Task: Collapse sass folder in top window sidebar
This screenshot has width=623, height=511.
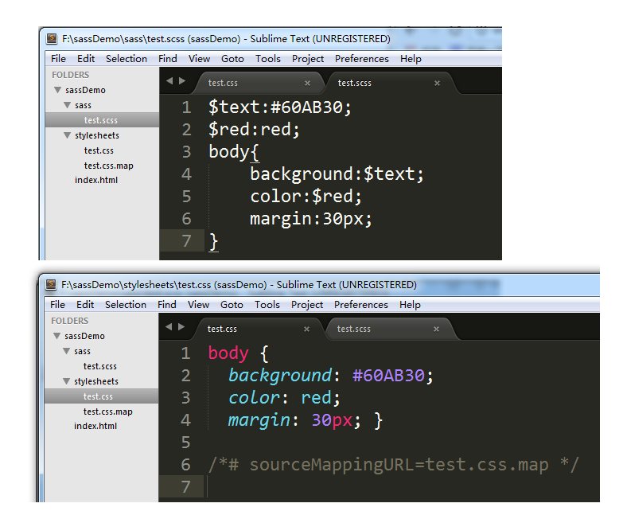Action: 67,105
